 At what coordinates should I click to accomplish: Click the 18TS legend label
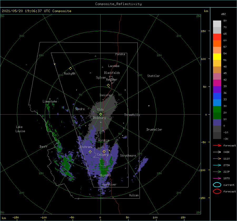226,178
